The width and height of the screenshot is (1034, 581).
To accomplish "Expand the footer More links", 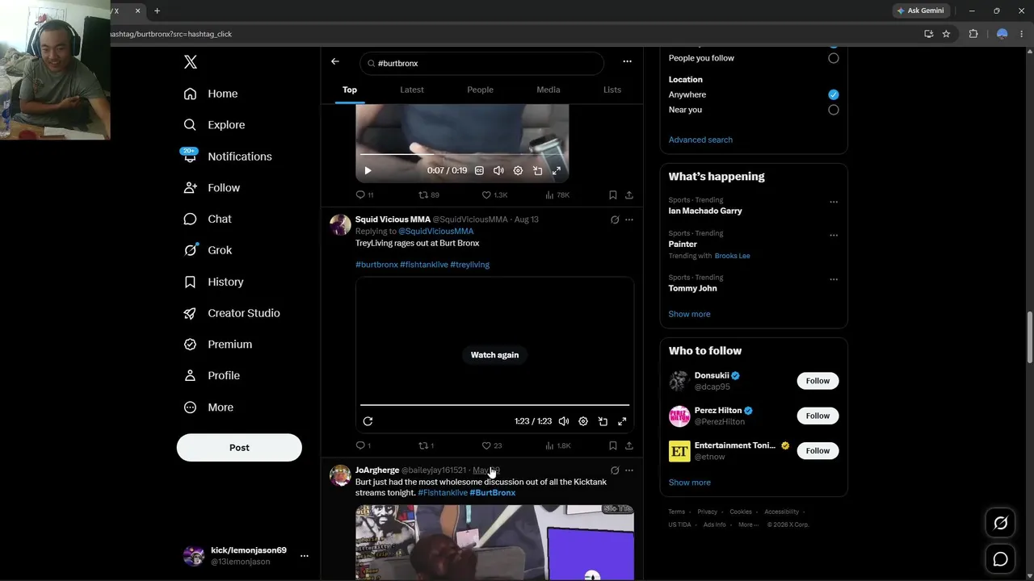I will 749,525.
